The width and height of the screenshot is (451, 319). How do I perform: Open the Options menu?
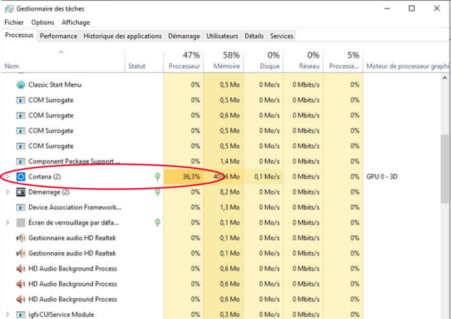[x=42, y=23]
